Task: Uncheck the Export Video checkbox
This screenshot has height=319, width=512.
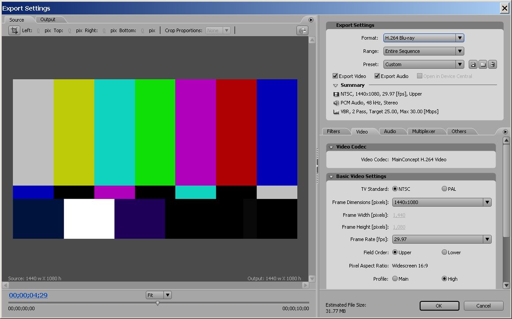Action: (x=335, y=76)
